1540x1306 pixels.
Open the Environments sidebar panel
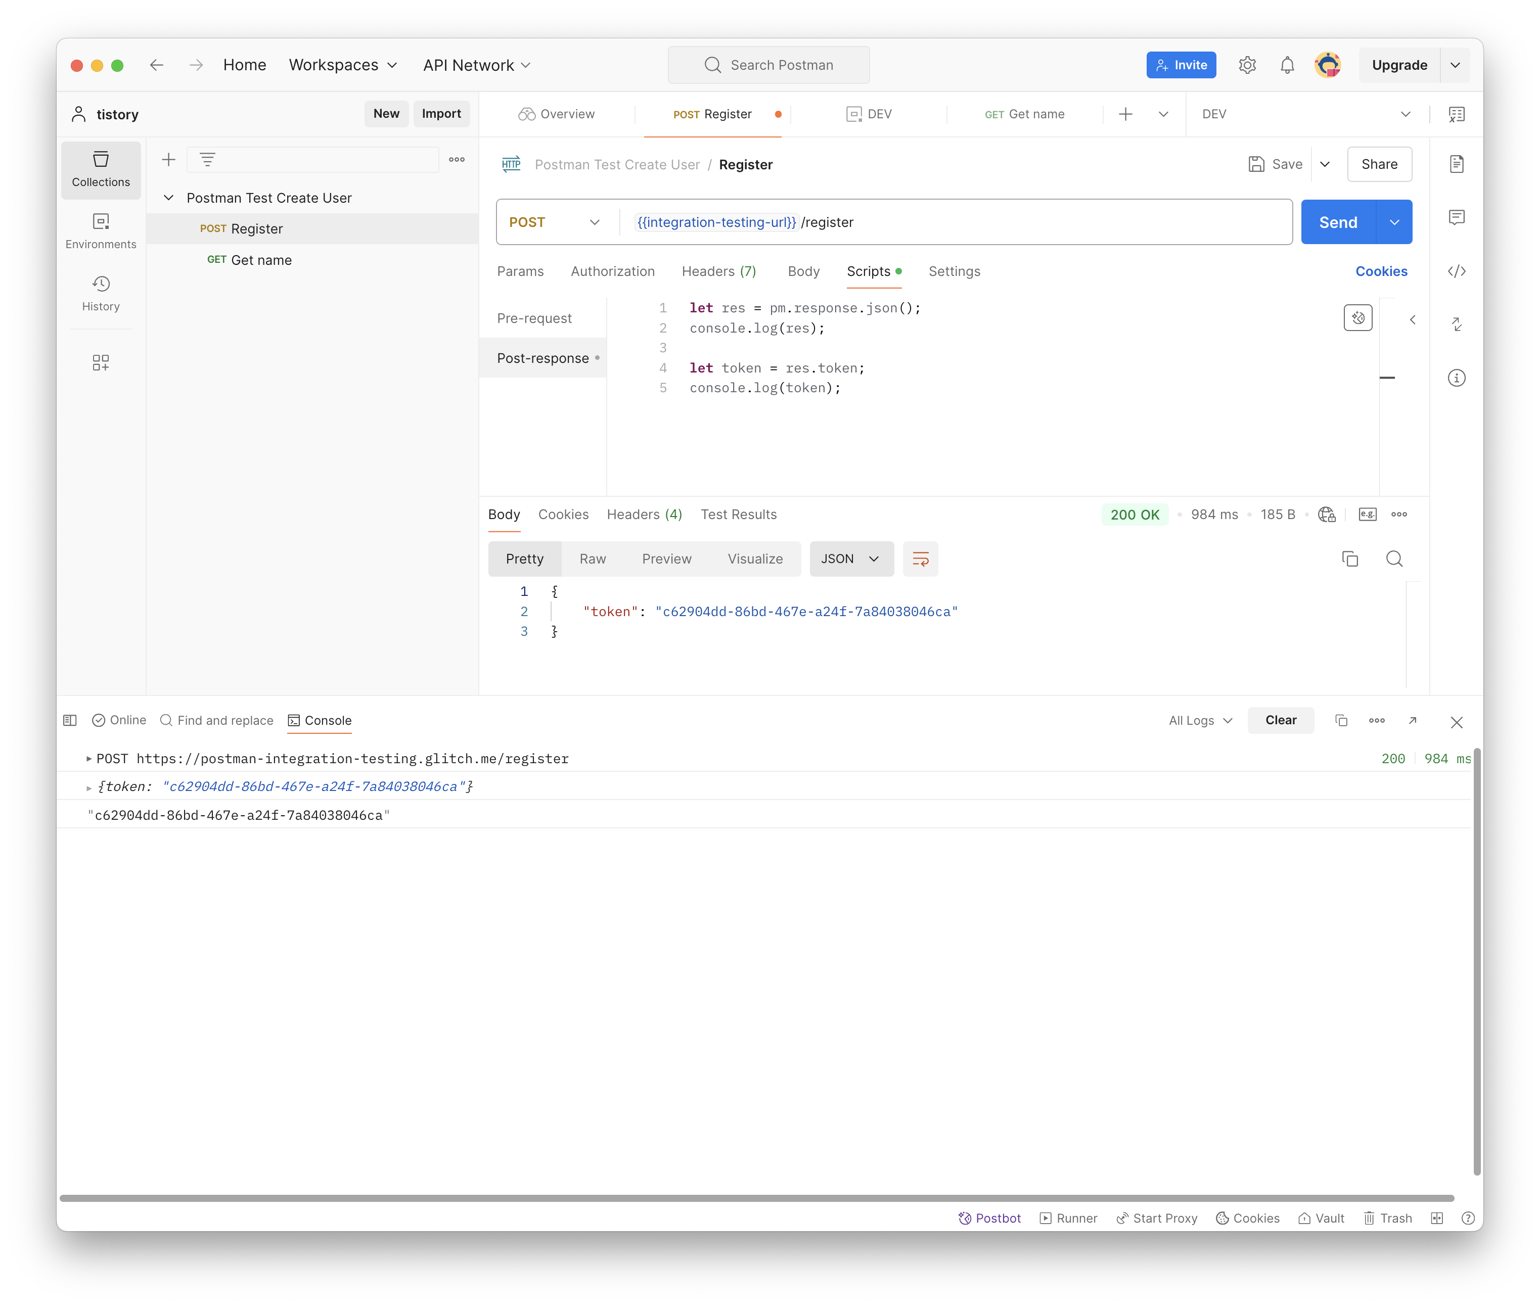(x=101, y=231)
